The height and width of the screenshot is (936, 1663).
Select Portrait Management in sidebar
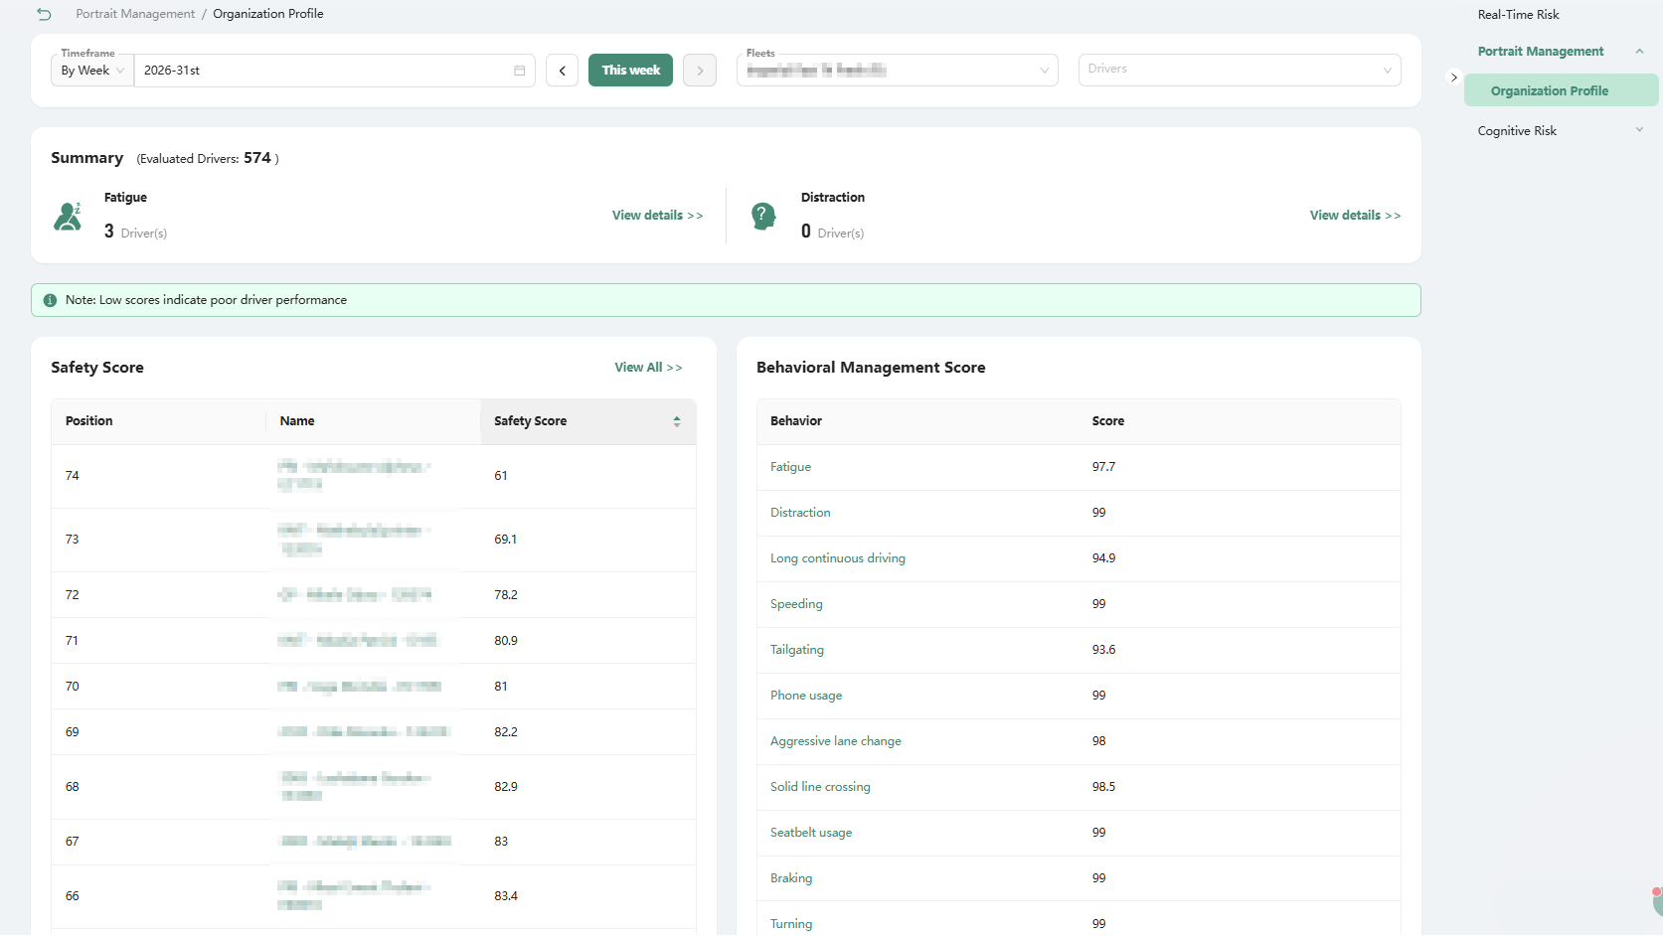1540,52
